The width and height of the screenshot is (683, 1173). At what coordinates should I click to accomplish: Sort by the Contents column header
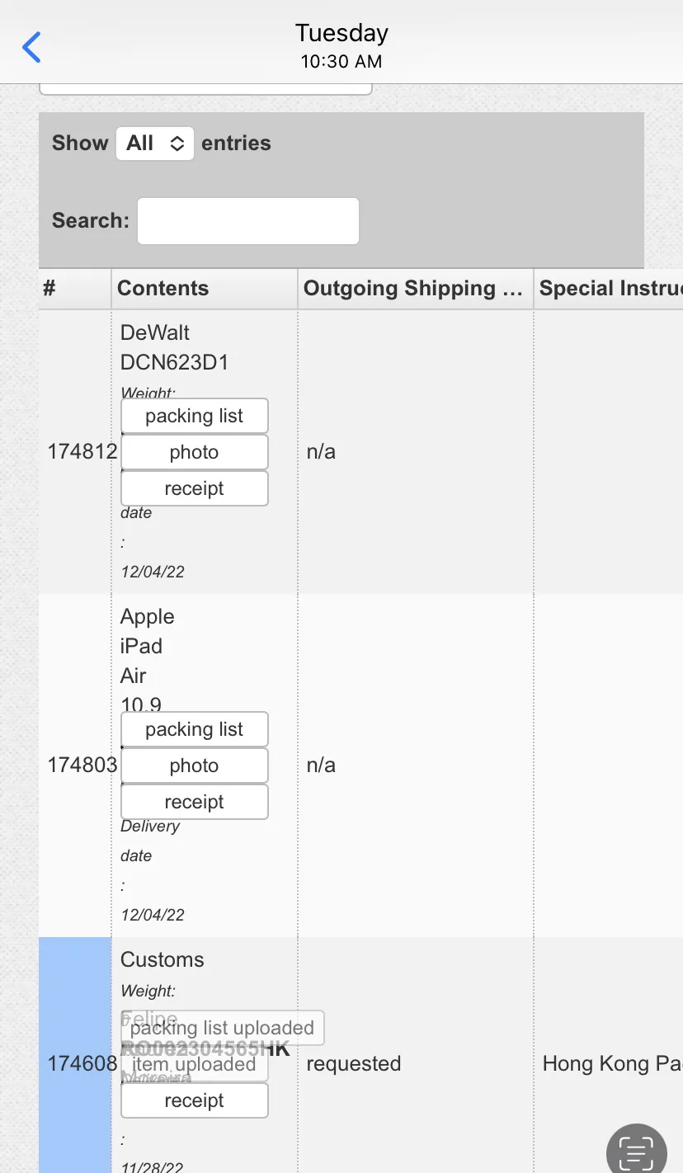(205, 289)
